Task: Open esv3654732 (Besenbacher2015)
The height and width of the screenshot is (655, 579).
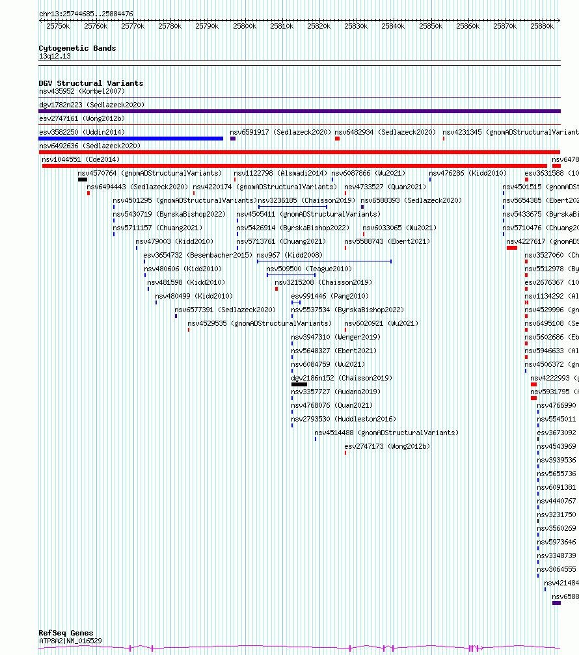Action: point(198,255)
